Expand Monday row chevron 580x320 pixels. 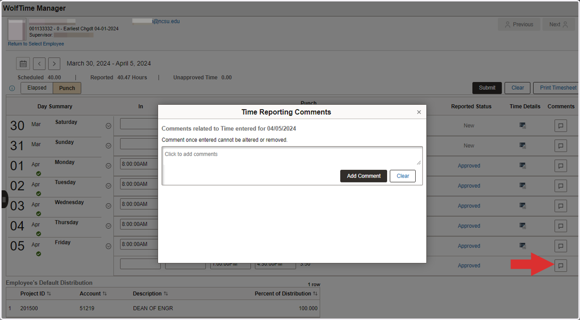(x=108, y=166)
